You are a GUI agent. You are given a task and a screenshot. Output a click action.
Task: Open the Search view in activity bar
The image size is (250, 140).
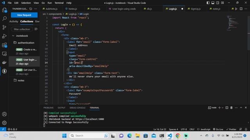[4, 18]
